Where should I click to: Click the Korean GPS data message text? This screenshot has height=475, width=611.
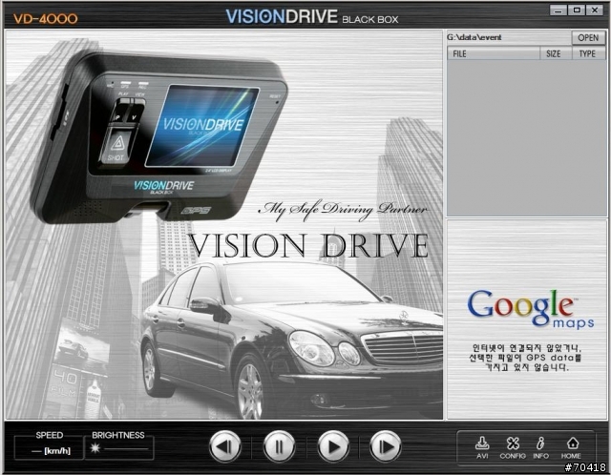[x=527, y=358]
